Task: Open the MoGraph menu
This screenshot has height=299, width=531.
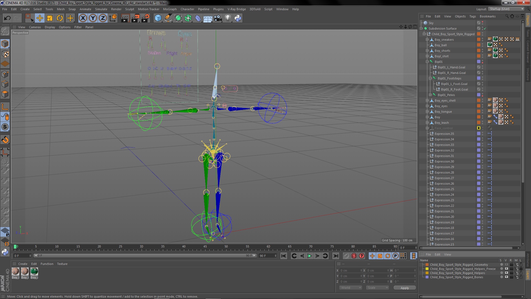Action: (x=170, y=9)
